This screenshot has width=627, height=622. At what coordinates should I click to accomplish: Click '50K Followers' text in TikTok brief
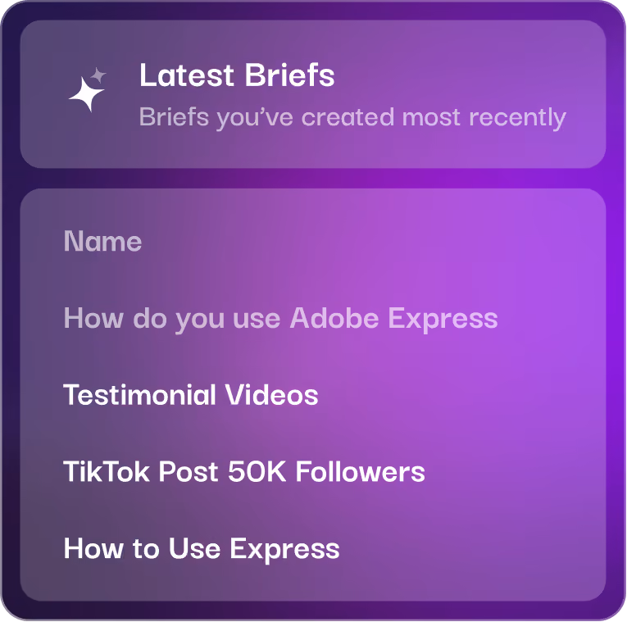point(326,472)
